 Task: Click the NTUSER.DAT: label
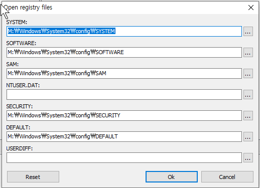coord(23,85)
